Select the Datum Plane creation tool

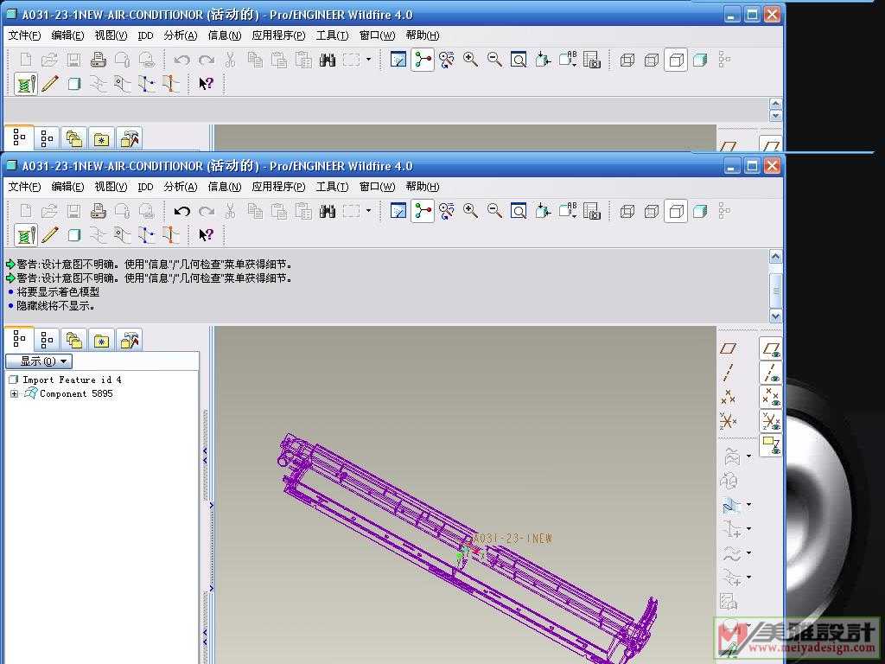coord(729,348)
